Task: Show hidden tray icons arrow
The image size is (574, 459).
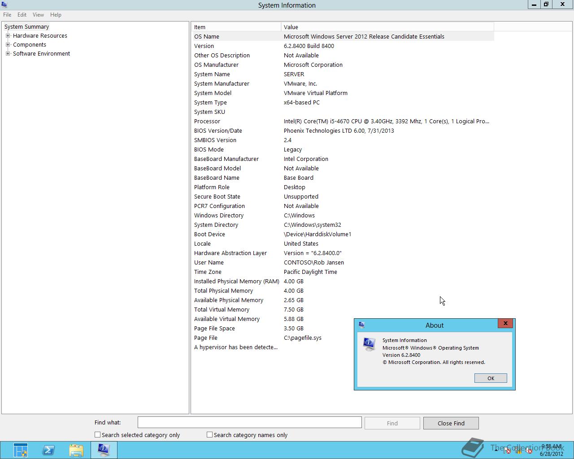Action: [496, 450]
